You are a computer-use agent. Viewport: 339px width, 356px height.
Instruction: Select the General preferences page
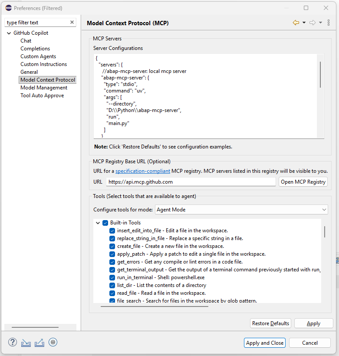pyautogui.click(x=29, y=72)
